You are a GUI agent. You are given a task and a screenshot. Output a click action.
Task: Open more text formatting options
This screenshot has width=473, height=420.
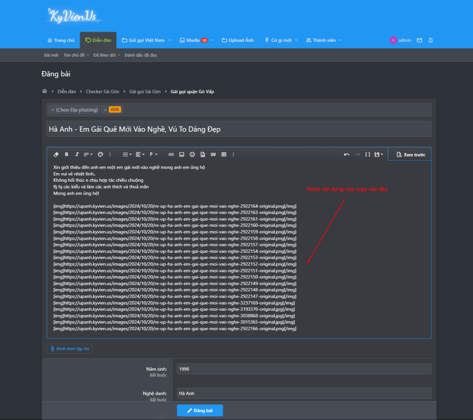tap(110, 154)
